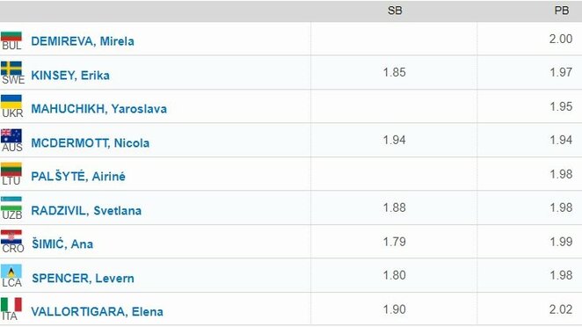The width and height of the screenshot is (582, 327).
Task: Click the Lithuania flag icon
Action: click(11, 170)
